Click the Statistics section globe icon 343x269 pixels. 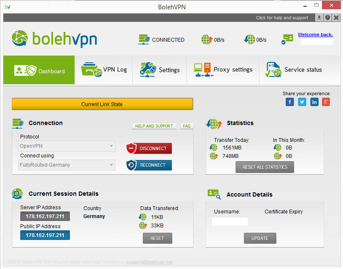coord(214,124)
